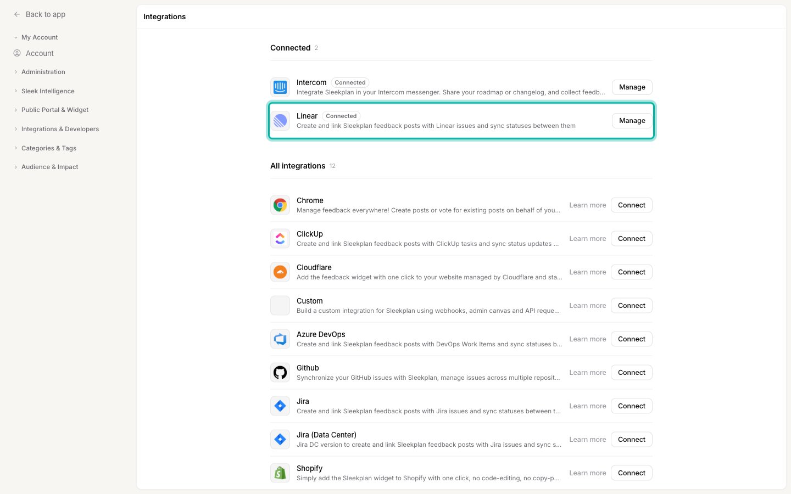This screenshot has width=791, height=494.
Task: Click the Jira logo icon
Action: [280, 406]
